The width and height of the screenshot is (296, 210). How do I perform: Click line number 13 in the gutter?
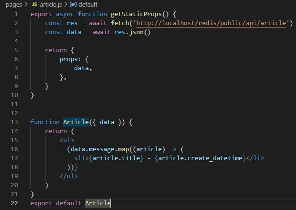click(14, 122)
